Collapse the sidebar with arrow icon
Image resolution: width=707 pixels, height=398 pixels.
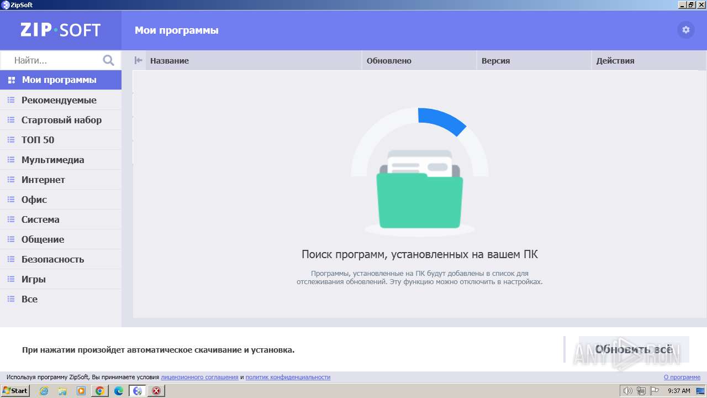[139, 60]
